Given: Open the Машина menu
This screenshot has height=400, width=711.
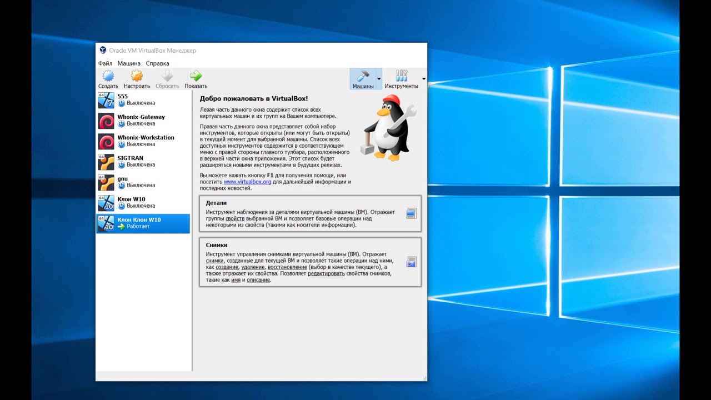Looking at the screenshot, I should coord(129,63).
